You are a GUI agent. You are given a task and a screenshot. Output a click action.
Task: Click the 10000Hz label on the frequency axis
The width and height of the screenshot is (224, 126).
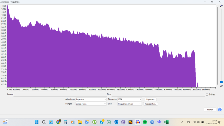coord(101,90)
